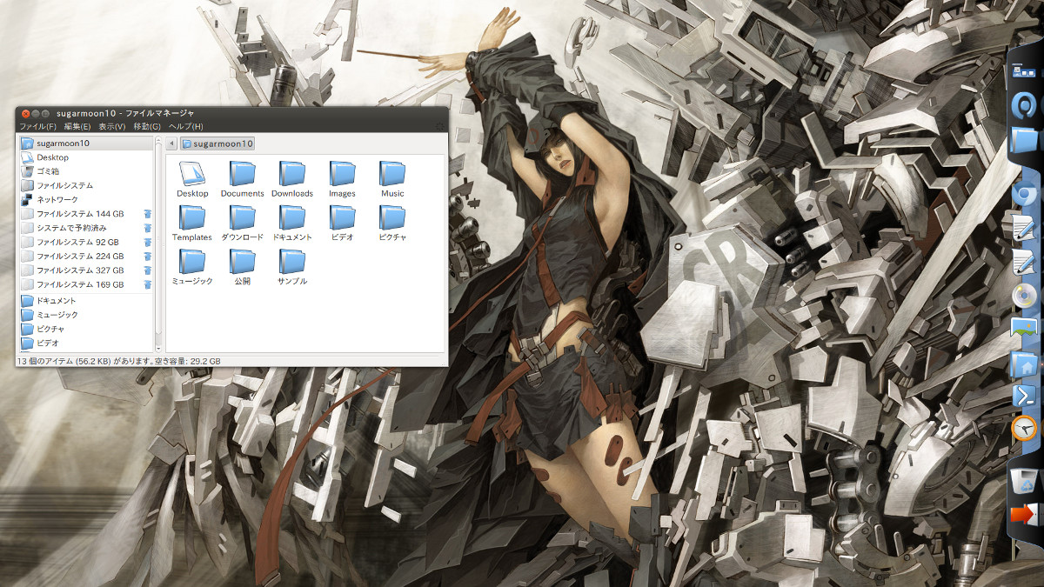This screenshot has height=587, width=1044.
Task: Open the Downloads folder icon
Action: point(292,173)
